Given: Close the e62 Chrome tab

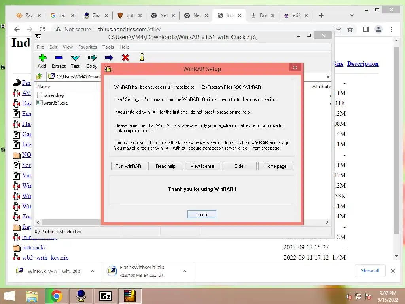Looking at the screenshot, I should tap(306, 15).
